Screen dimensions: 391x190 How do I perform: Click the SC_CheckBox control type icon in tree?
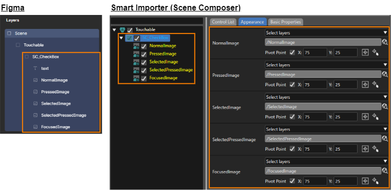click(x=129, y=38)
